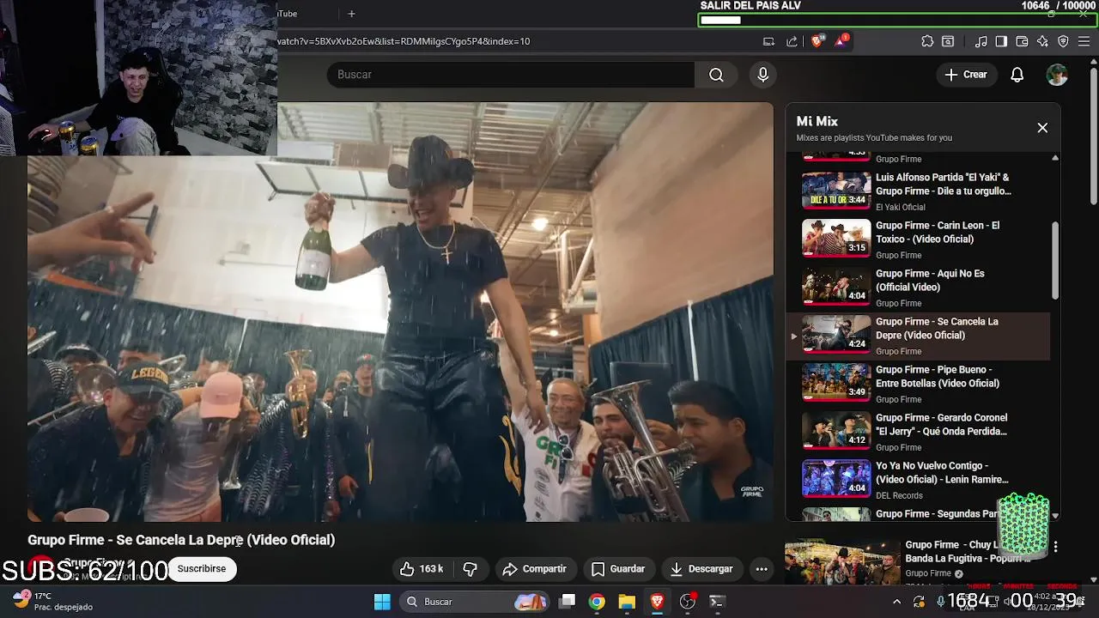Close the Mi Mix playlist panel
The image size is (1099, 618).
point(1042,128)
